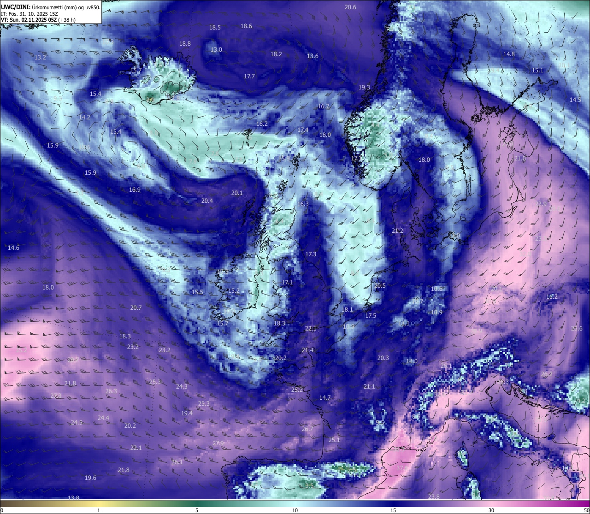Screen dimensions: 590x514
Task: Select the 15.1 map value
Action: click(x=537, y=70)
